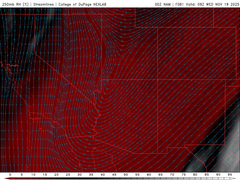The height and width of the screenshot is (180, 240).
Task: Click the "F081" forecast hour label
Action: click(x=179, y=4)
